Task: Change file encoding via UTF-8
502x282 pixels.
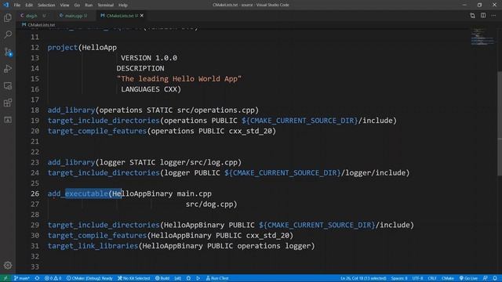Action: point(417,278)
